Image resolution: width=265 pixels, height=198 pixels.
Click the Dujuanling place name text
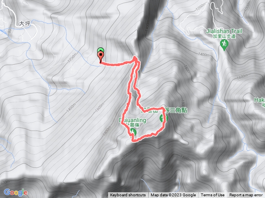[132, 120]
